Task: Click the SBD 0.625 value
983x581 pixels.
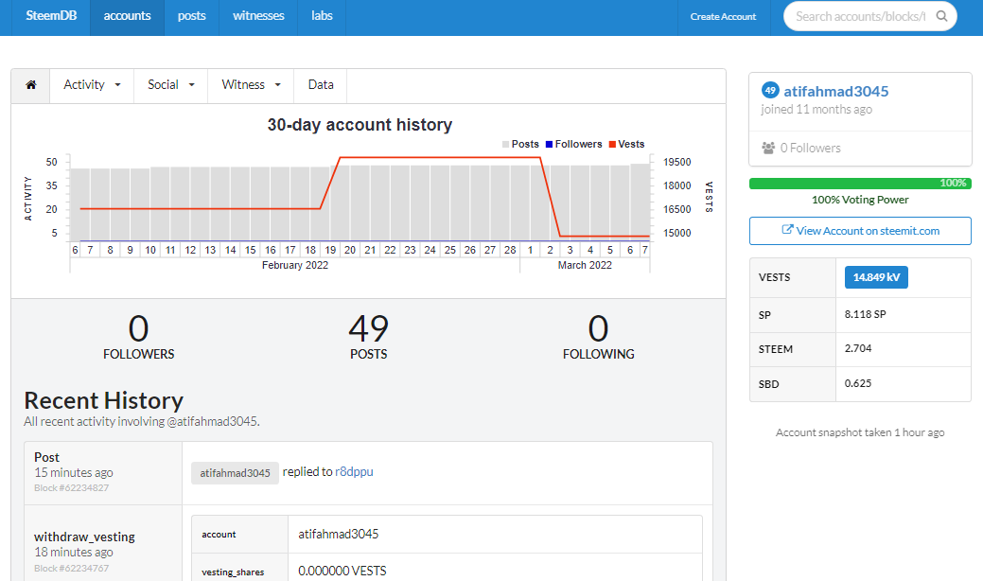Action: tap(857, 383)
